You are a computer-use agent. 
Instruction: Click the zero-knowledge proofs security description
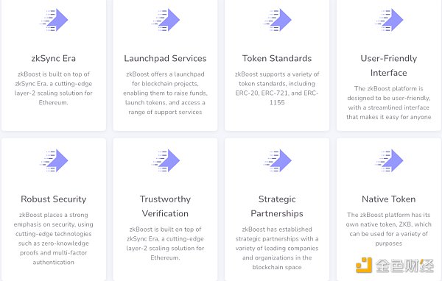tap(54, 238)
